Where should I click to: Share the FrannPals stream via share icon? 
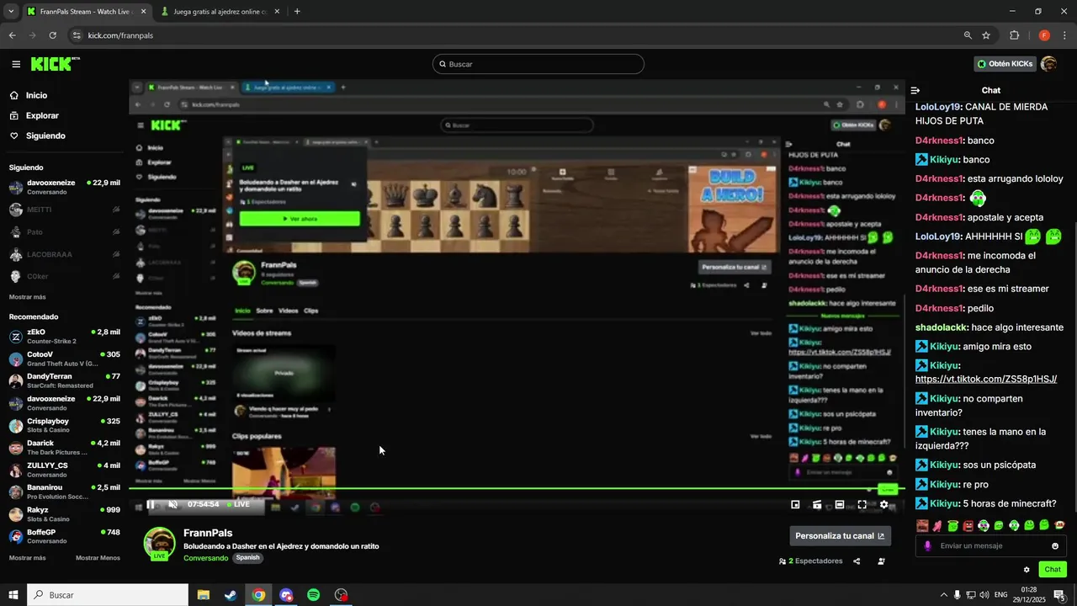[857, 561]
